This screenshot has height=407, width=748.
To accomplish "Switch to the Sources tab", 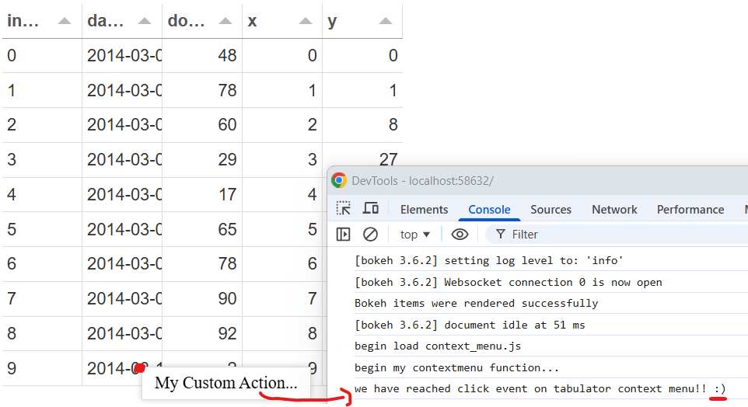I will coord(551,210).
